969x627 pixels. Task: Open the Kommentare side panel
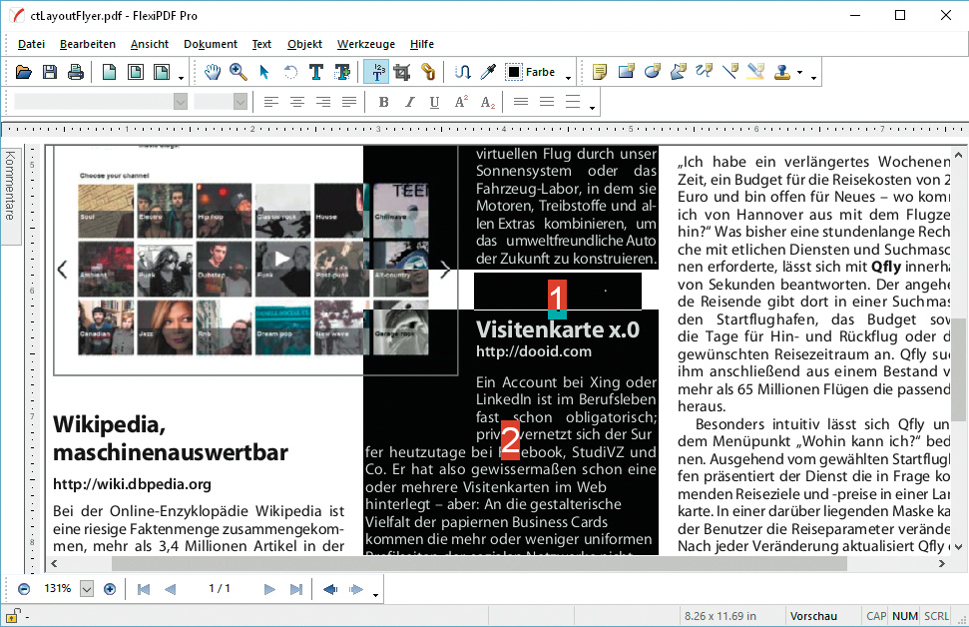[11, 186]
